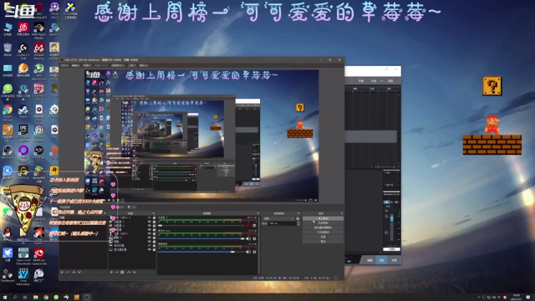Remove scene with minus icon
Viewport: 535px width, 301px height.
pos(67,272)
